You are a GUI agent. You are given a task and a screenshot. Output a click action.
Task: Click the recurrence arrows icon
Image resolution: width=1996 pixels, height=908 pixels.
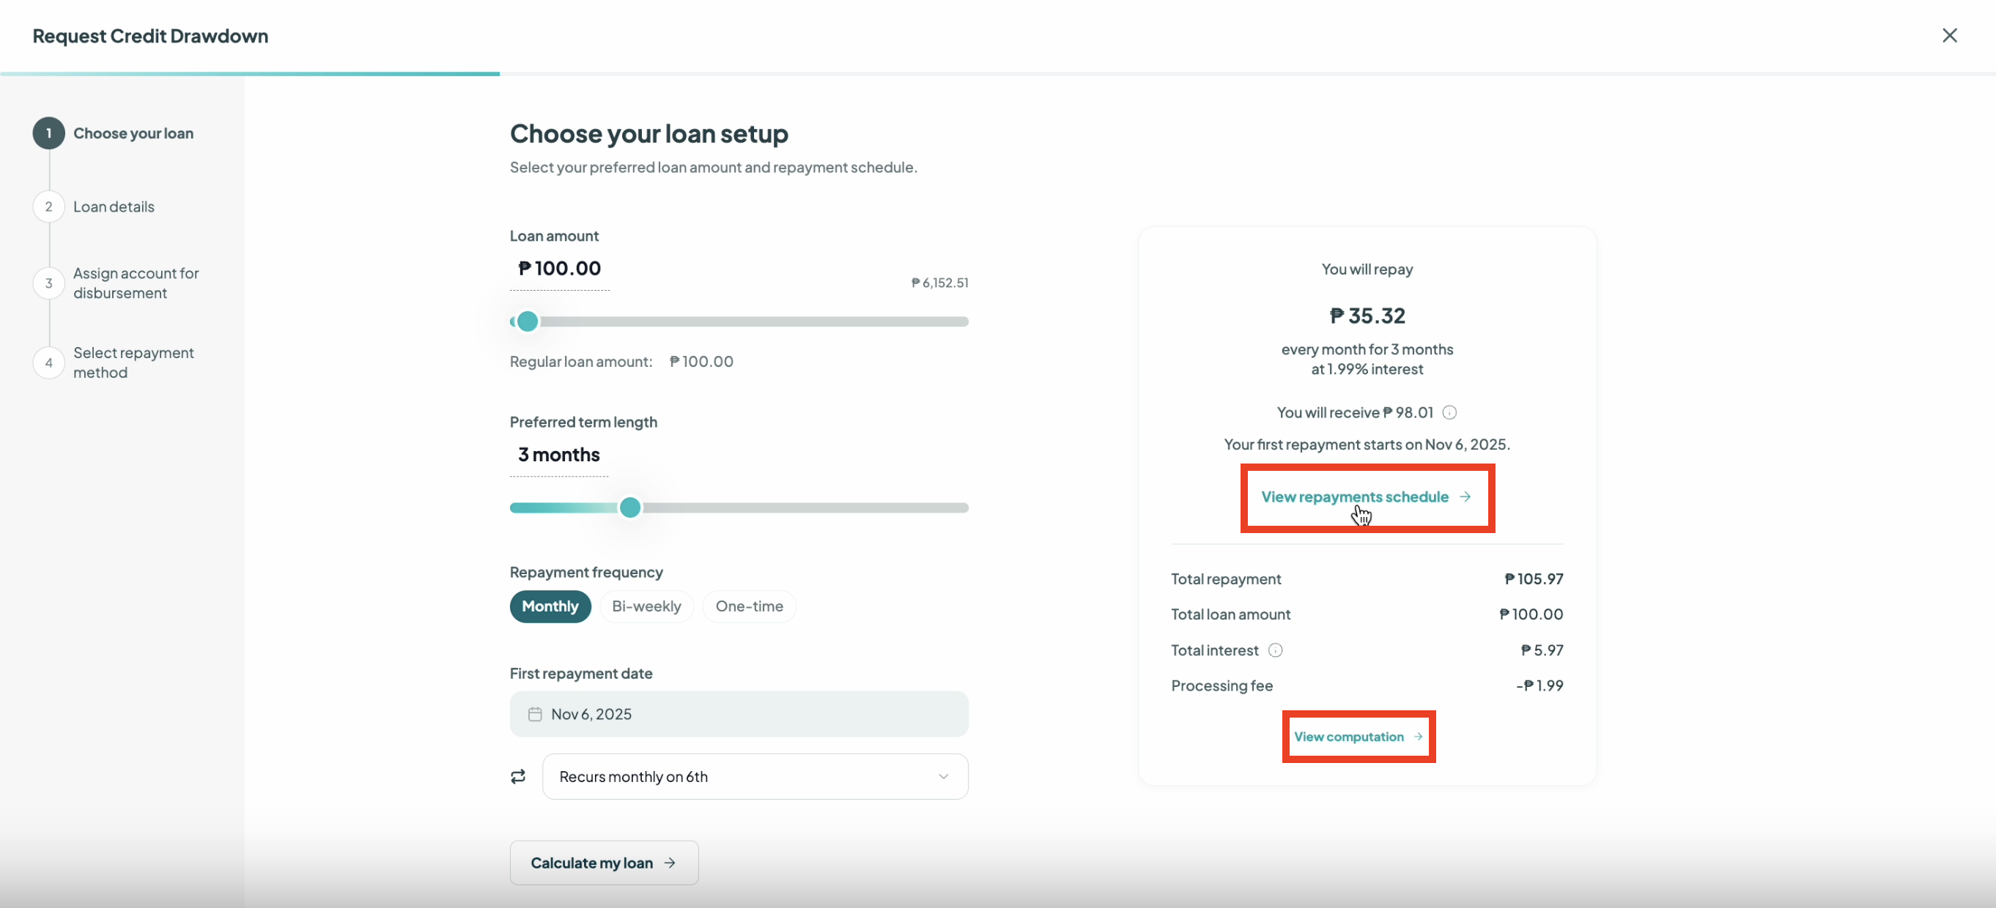518,776
